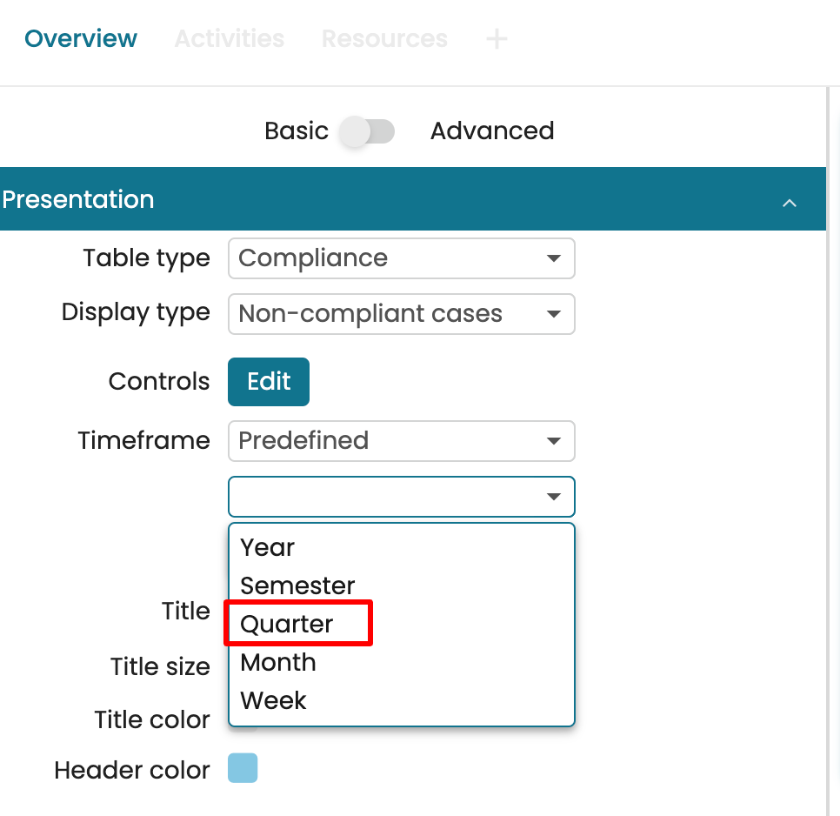840x816 pixels.
Task: Open the Table type dropdown
Action: [x=401, y=258]
